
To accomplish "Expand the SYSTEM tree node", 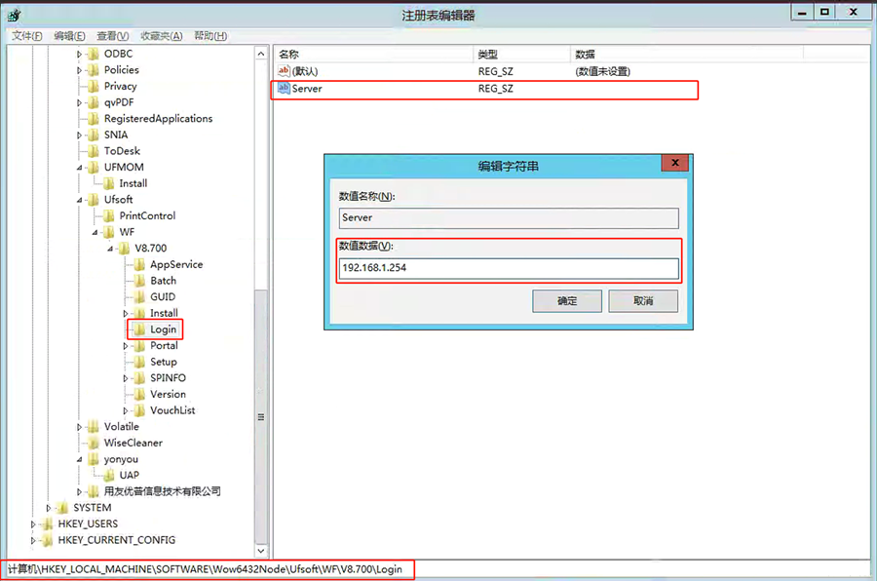I will [48, 508].
